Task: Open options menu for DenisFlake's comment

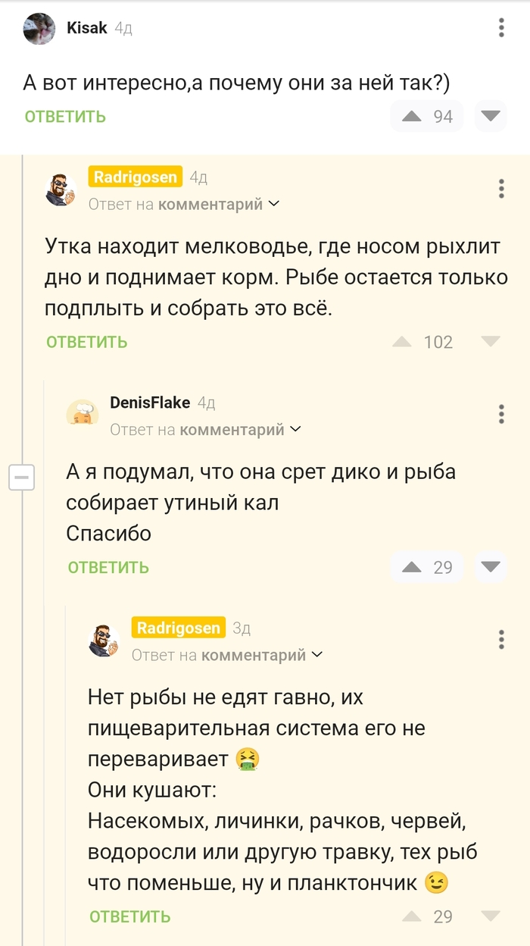Action: [x=501, y=414]
